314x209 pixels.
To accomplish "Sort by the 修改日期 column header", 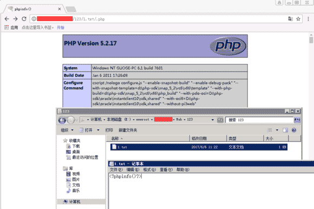I will (x=208, y=138).
